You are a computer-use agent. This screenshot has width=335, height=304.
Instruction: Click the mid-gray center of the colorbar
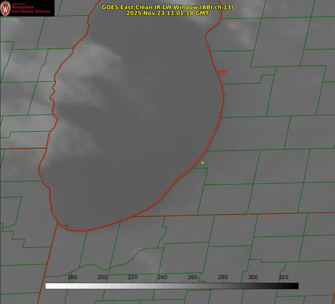click(172, 286)
